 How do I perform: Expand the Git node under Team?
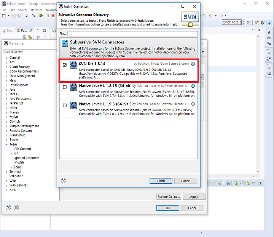pos(11,154)
